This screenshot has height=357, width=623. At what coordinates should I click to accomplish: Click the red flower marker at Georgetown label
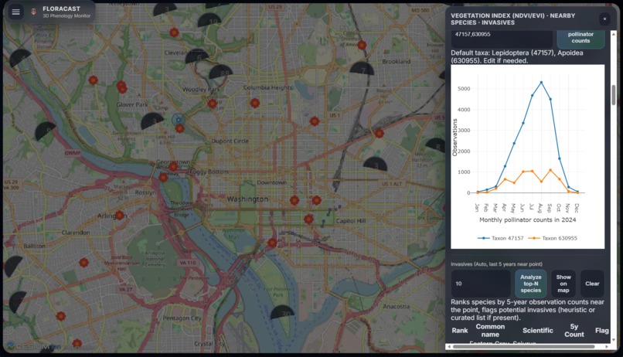point(174,167)
